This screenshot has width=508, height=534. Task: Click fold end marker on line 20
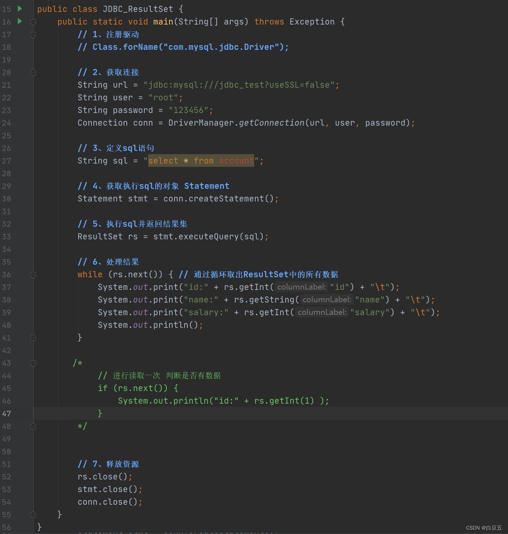point(33,72)
